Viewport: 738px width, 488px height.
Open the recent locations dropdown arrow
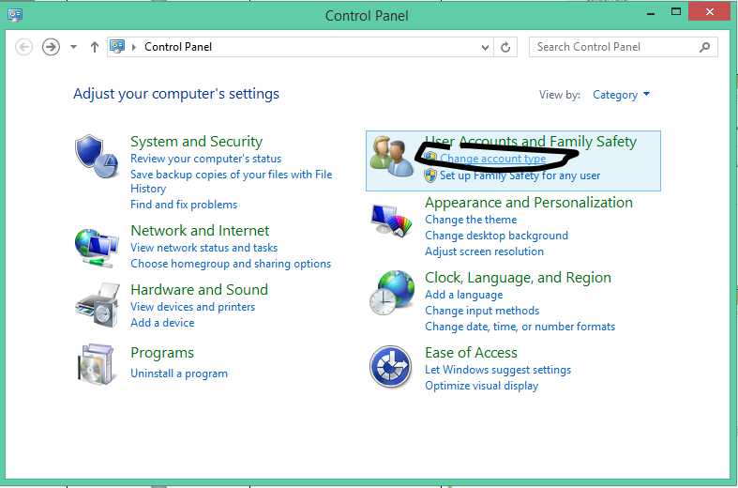(x=73, y=47)
